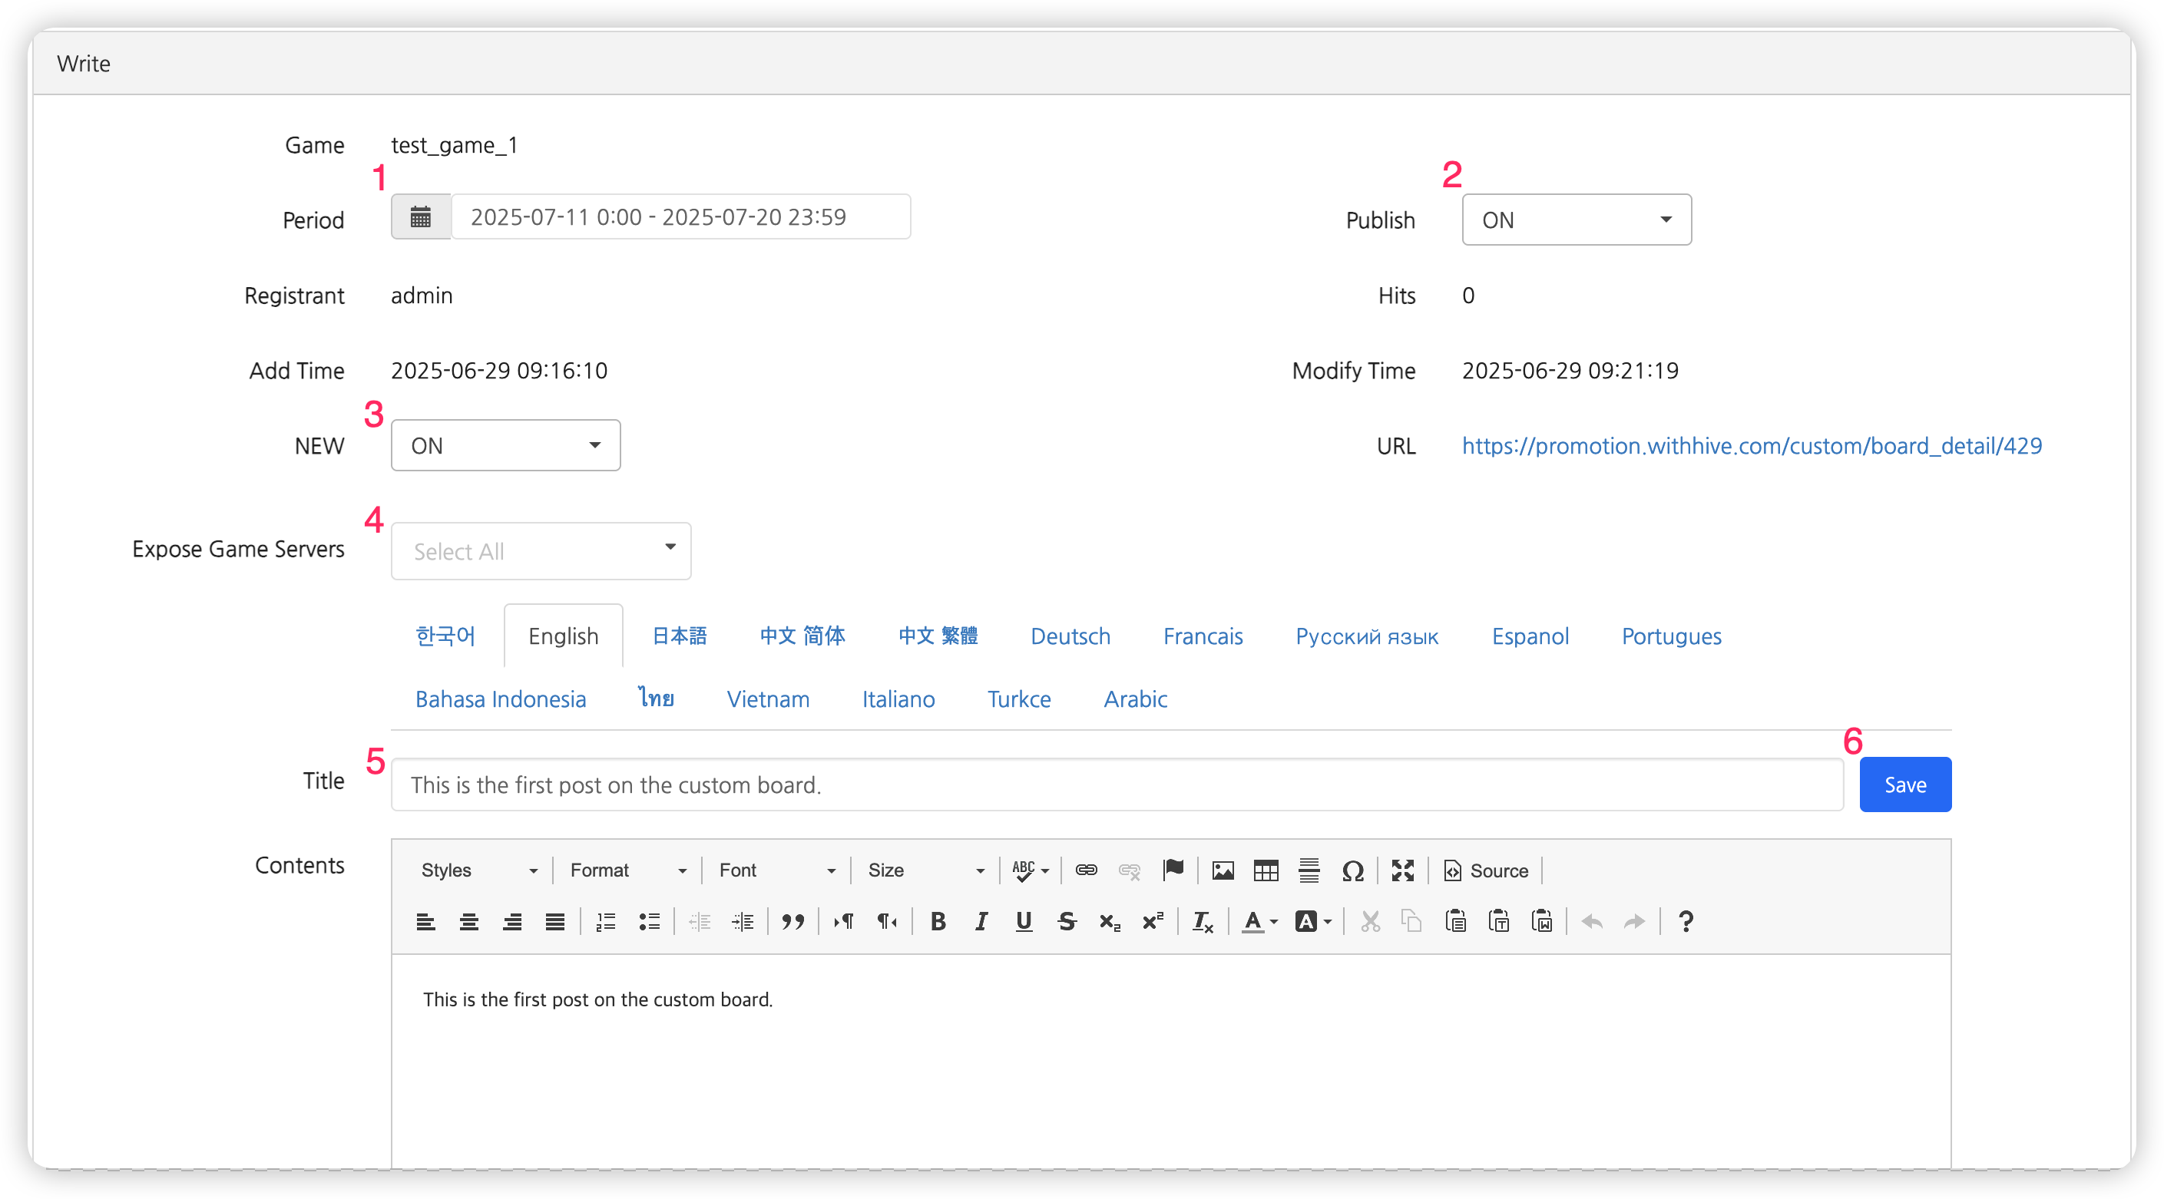Toggle Italic formatting in editor
This screenshot has width=2164, height=1199.
click(981, 922)
